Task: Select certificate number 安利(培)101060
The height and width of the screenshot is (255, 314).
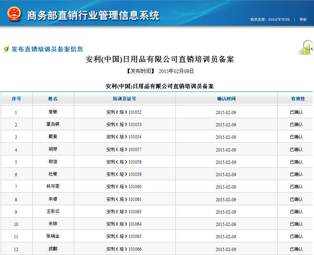Action: click(124, 187)
